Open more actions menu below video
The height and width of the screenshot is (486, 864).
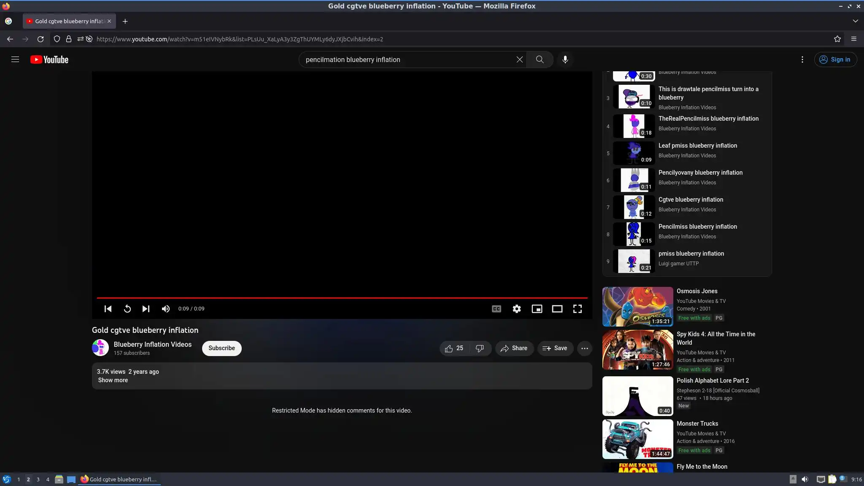pyautogui.click(x=585, y=348)
